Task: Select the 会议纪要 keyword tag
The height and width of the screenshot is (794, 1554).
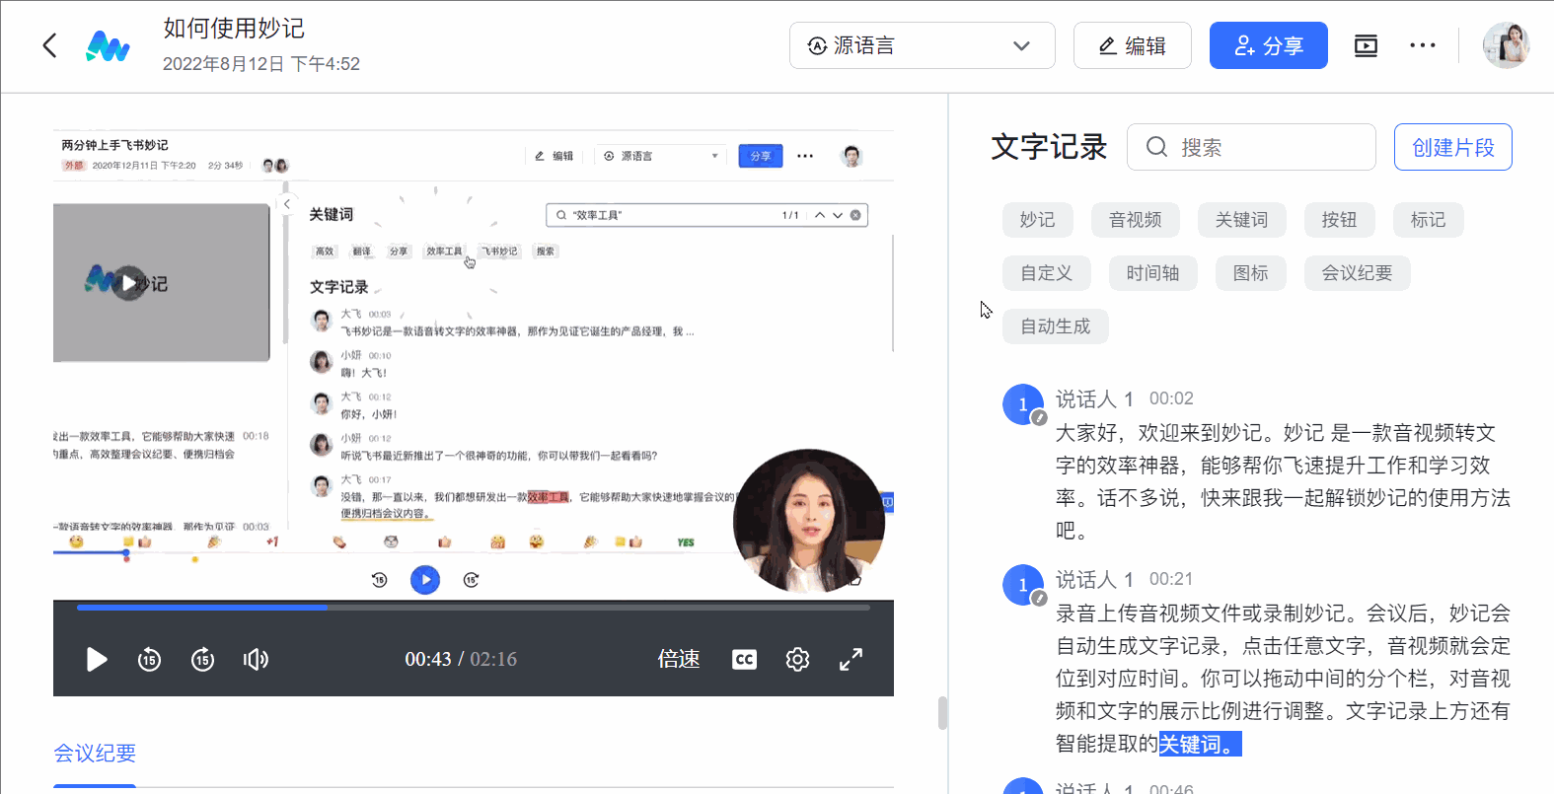Action: (1357, 273)
